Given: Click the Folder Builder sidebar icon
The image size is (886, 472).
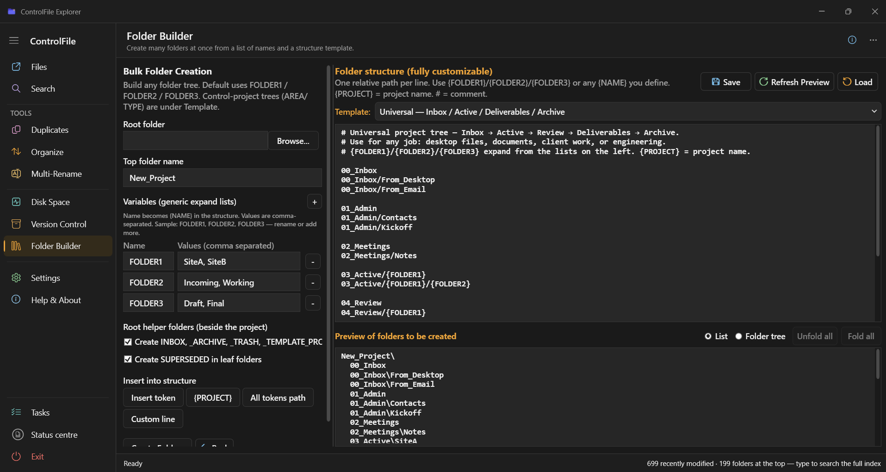Looking at the screenshot, I should pyautogui.click(x=16, y=246).
